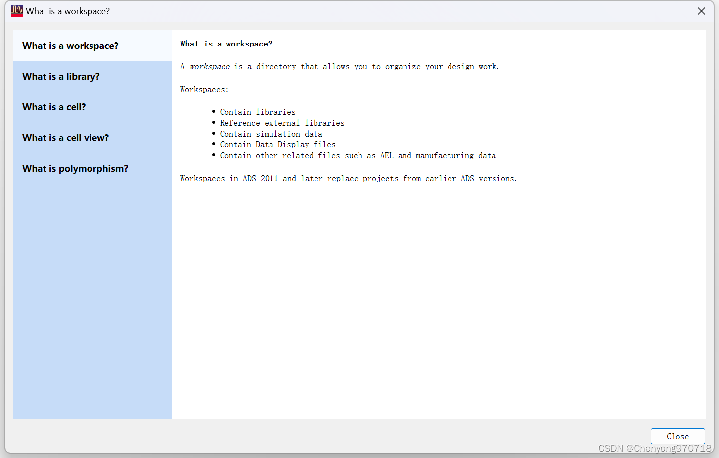Select the "What is a library?" topic
This screenshot has height=458, width=719.
pos(61,76)
